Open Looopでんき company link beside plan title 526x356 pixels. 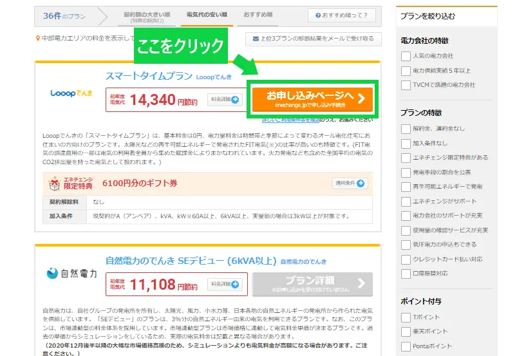[214, 77]
